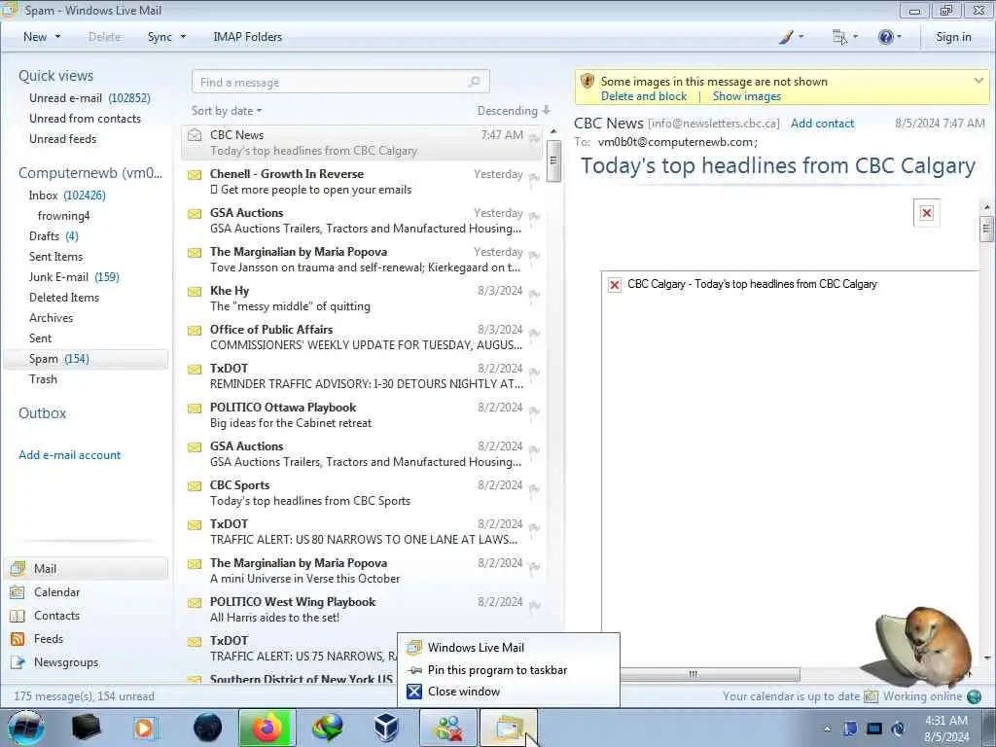
Task: Open VirtualBox from the taskbar
Action: point(386,728)
